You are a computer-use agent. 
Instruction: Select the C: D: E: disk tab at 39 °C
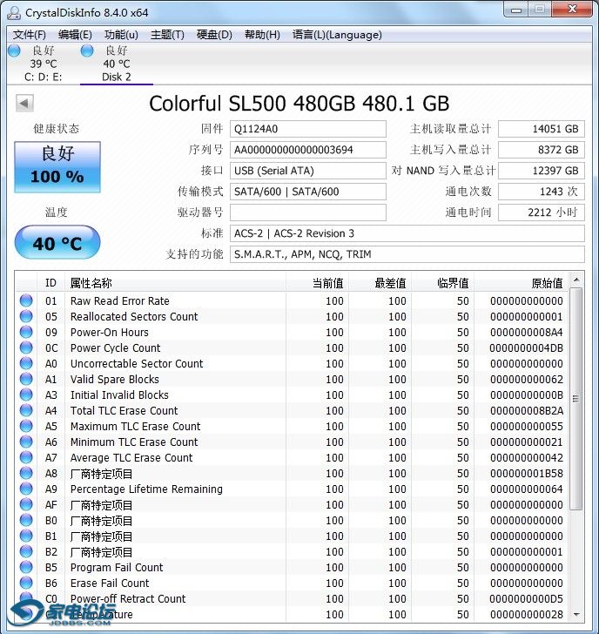coord(44,64)
